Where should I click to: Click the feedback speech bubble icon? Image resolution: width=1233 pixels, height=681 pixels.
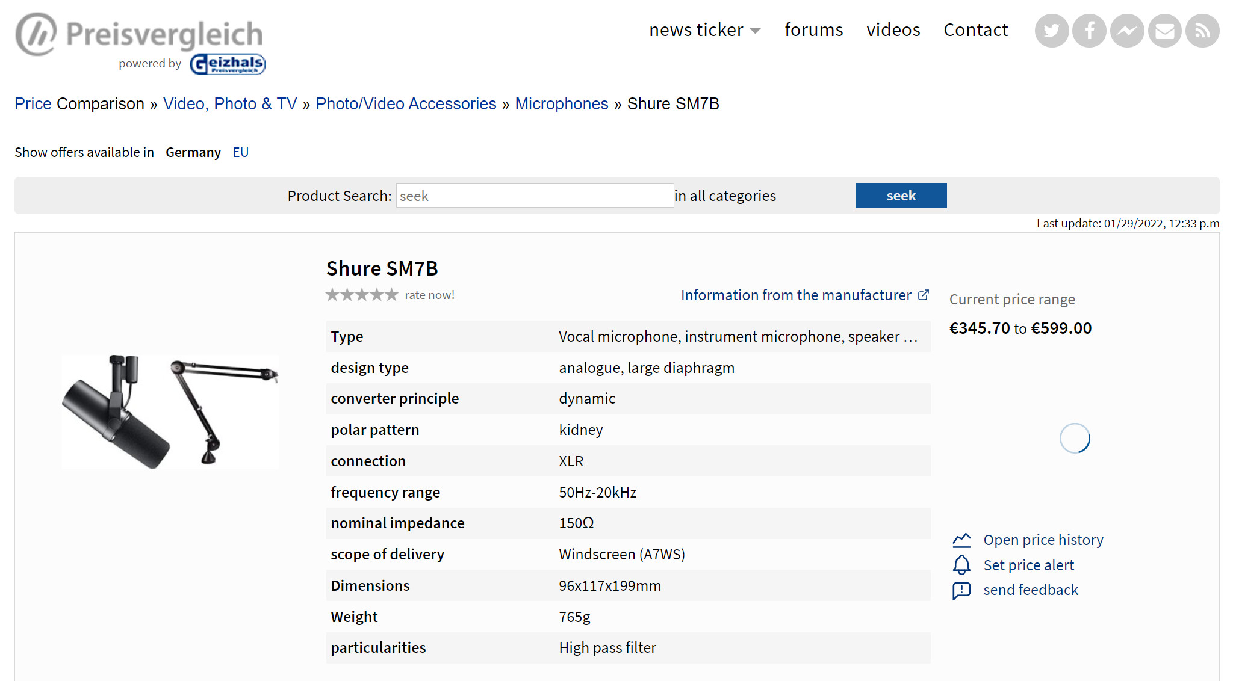pos(961,590)
